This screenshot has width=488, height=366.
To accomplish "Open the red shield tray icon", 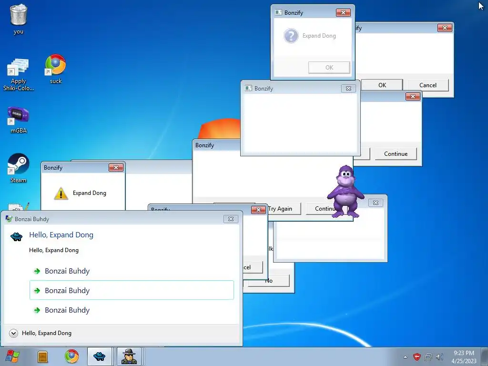I will click(x=417, y=356).
